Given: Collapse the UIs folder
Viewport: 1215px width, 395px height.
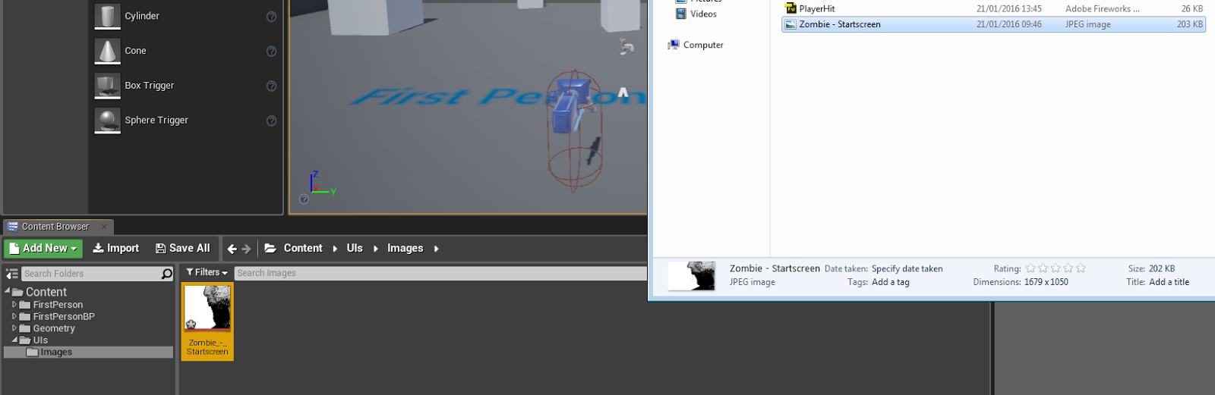Looking at the screenshot, I should [14, 340].
